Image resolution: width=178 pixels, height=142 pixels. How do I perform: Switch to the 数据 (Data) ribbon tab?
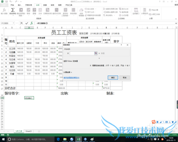(x=45, y=5)
